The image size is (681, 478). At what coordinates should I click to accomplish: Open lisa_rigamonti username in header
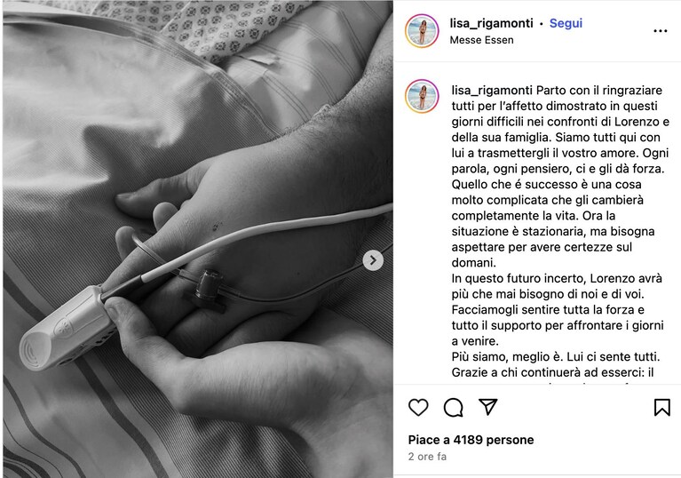tap(491, 23)
